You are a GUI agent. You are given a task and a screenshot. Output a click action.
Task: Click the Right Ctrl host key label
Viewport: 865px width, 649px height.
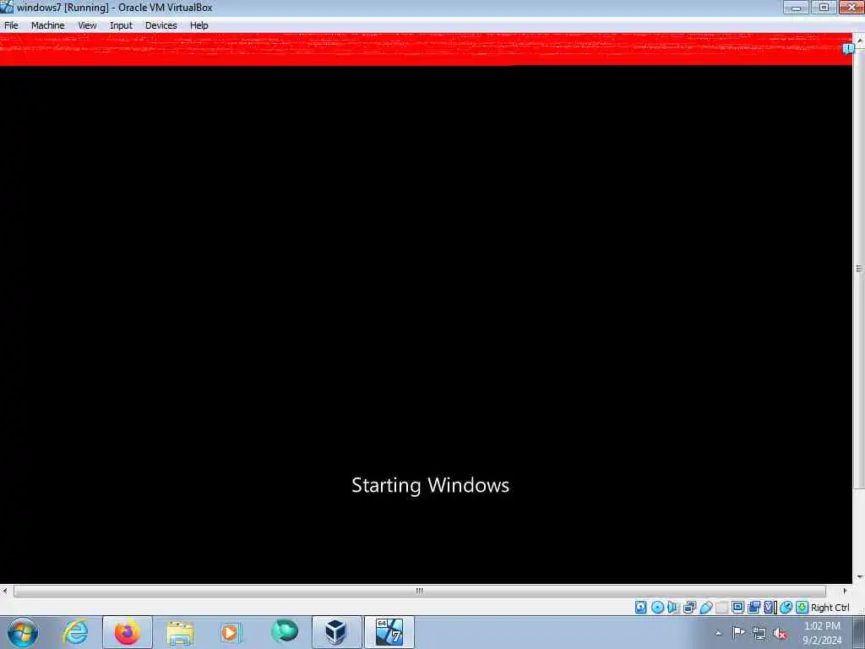pos(830,608)
